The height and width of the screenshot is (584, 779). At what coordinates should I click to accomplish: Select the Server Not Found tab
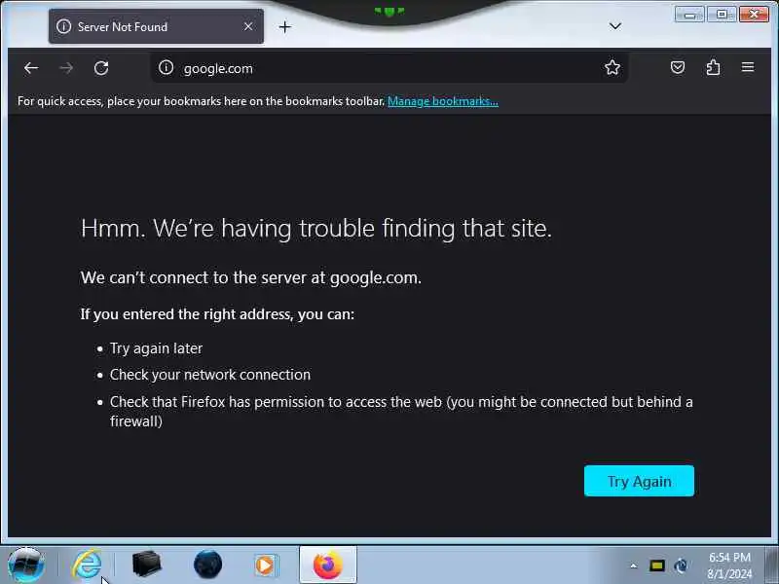(156, 27)
